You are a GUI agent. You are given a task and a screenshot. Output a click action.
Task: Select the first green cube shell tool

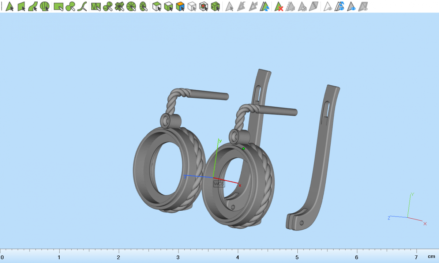tap(157, 6)
